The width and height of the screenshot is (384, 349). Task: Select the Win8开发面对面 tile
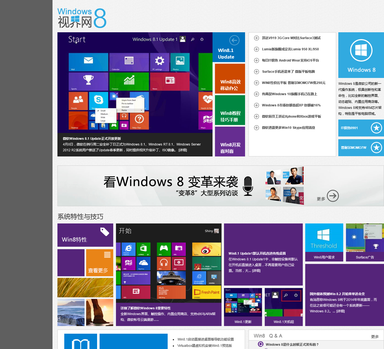coord(230,142)
